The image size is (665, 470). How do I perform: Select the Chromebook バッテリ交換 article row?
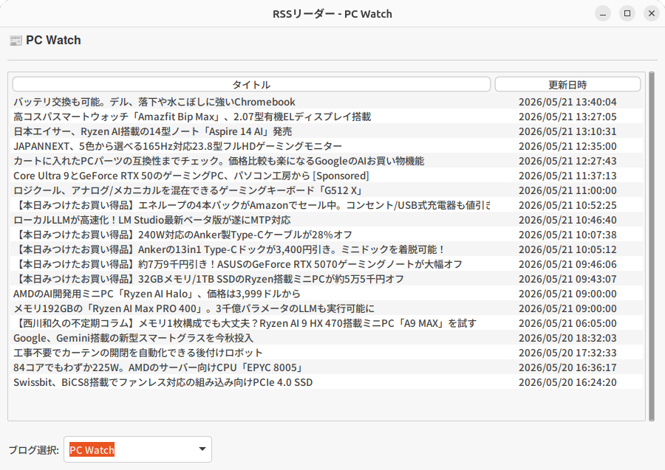[327, 102]
